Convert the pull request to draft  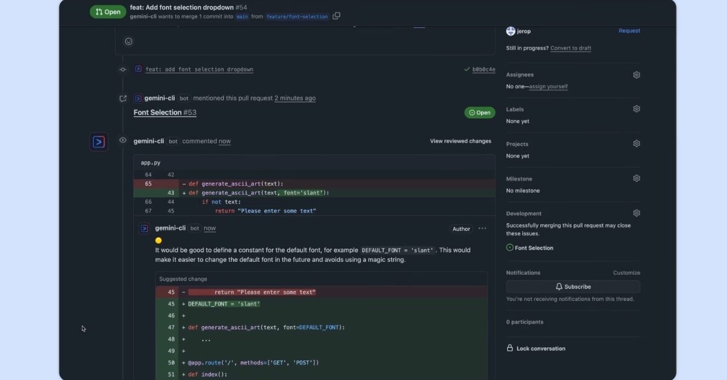[x=570, y=48]
